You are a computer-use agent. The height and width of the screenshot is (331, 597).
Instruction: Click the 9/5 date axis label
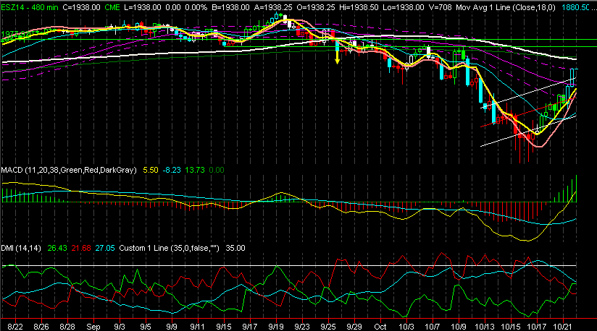[146, 327]
